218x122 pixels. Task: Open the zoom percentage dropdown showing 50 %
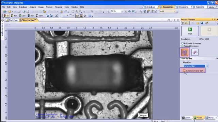[x=122, y=11]
